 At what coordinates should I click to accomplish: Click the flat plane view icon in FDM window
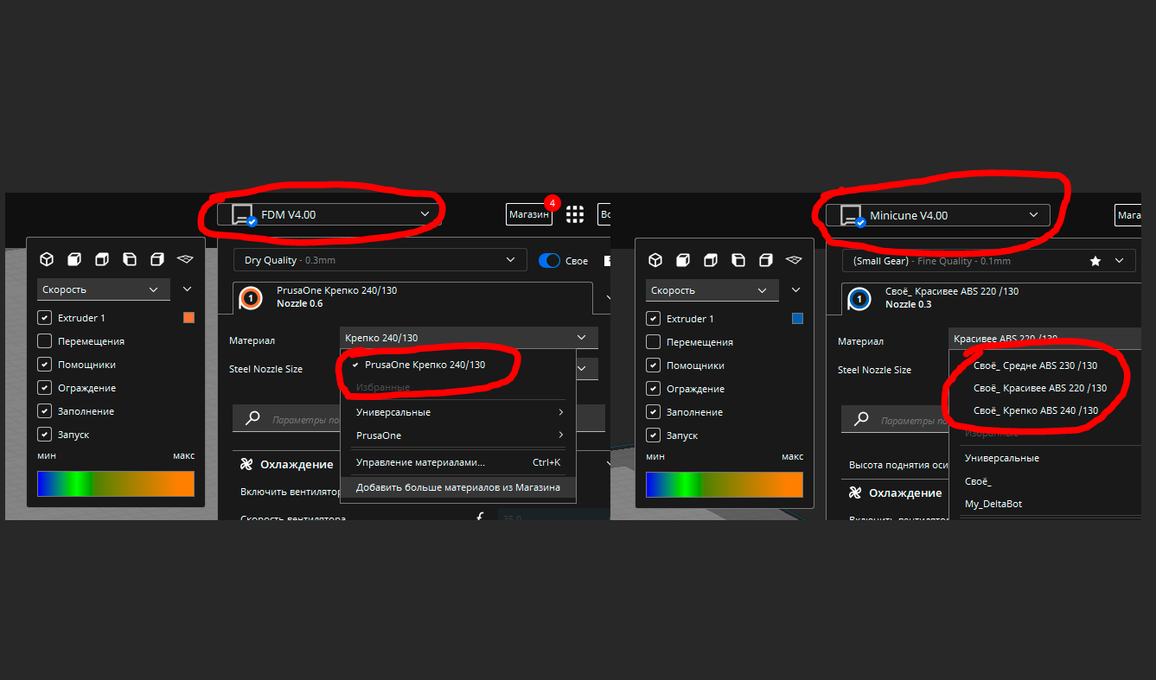(185, 259)
